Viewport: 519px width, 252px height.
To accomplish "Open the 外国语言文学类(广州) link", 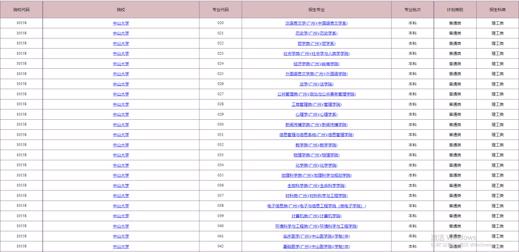I will pyautogui.click(x=316, y=74).
